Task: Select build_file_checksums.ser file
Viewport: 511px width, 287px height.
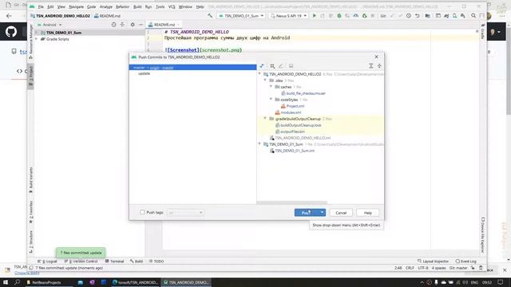Action: (303, 93)
